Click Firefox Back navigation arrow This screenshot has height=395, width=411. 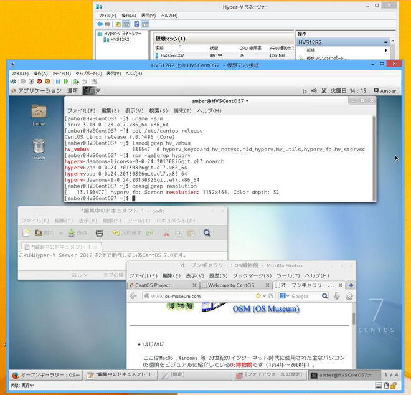pos(133,296)
